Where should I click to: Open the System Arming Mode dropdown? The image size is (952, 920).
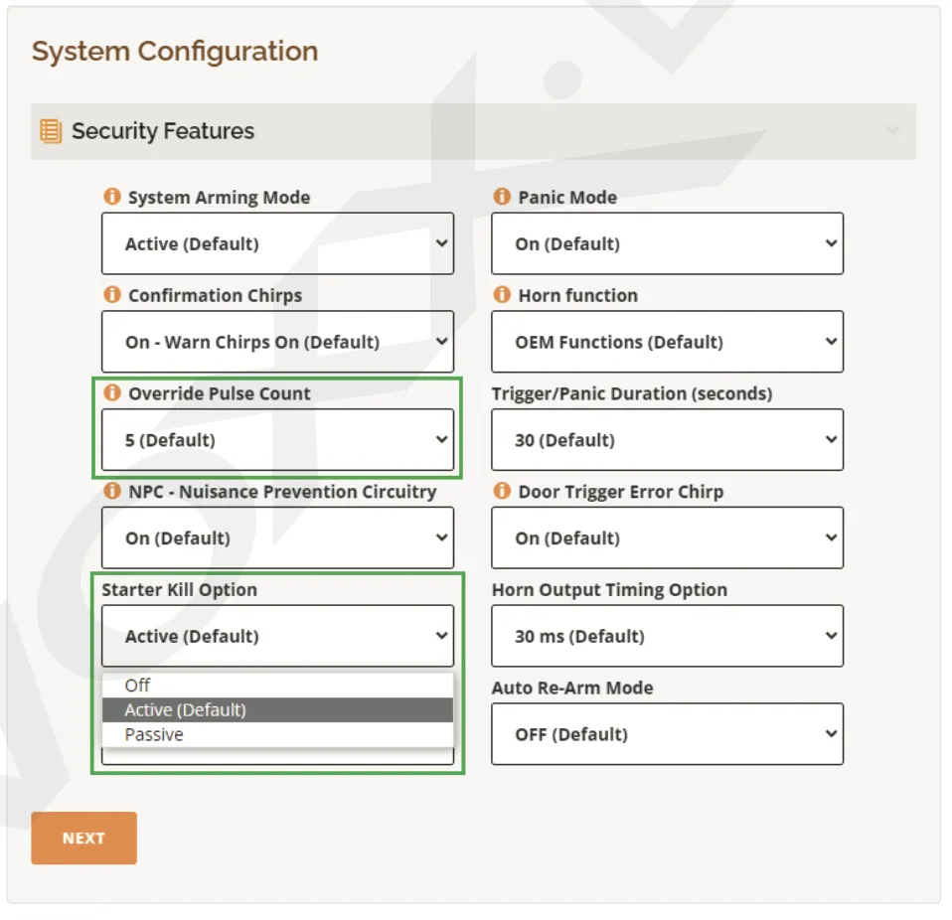tap(277, 243)
